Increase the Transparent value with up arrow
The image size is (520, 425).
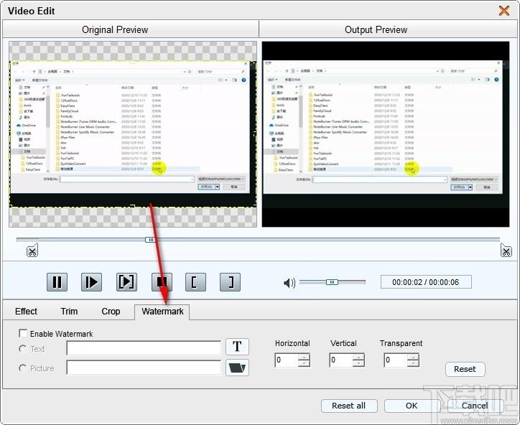pyautogui.click(x=413, y=357)
